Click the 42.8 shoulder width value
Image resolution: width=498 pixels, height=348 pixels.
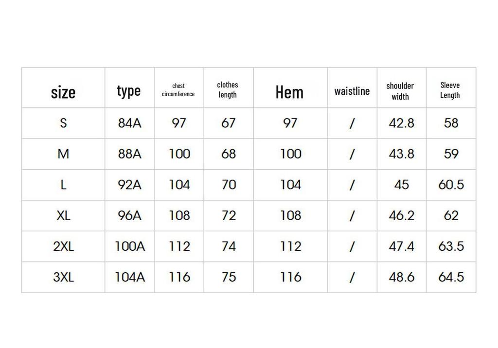tap(401, 123)
